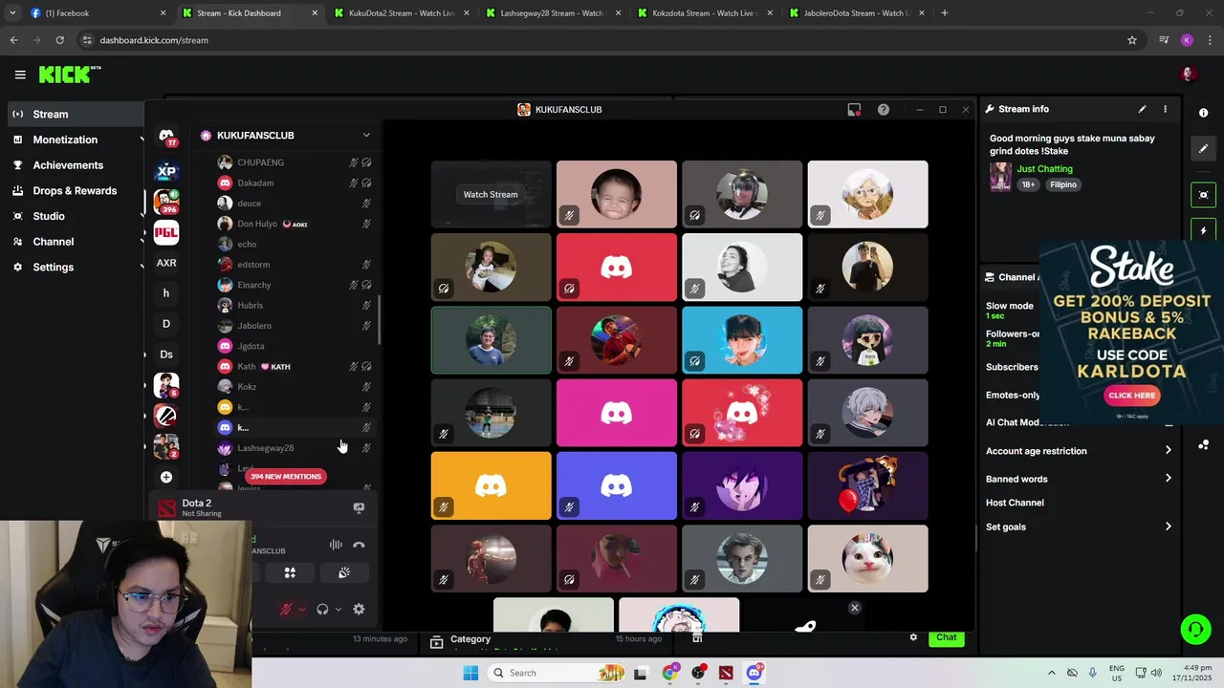Open headphone output device dropdown arrow
This screenshot has width=1224, height=688.
tap(338, 609)
